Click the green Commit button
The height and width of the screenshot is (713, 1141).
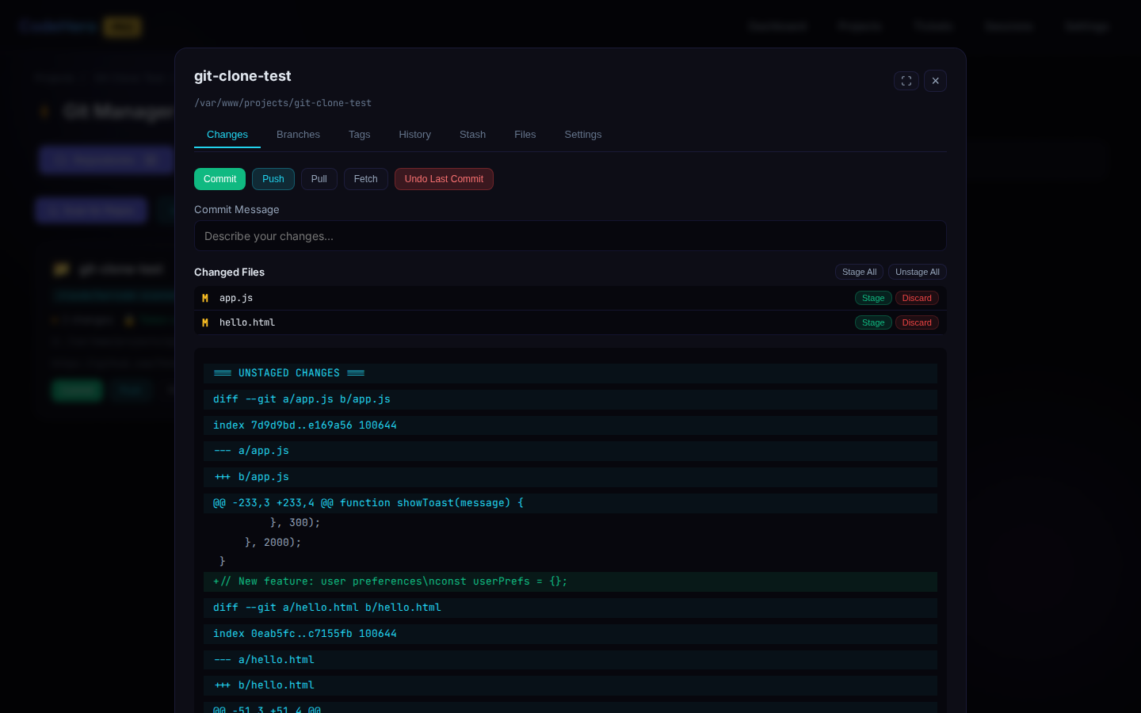point(219,179)
